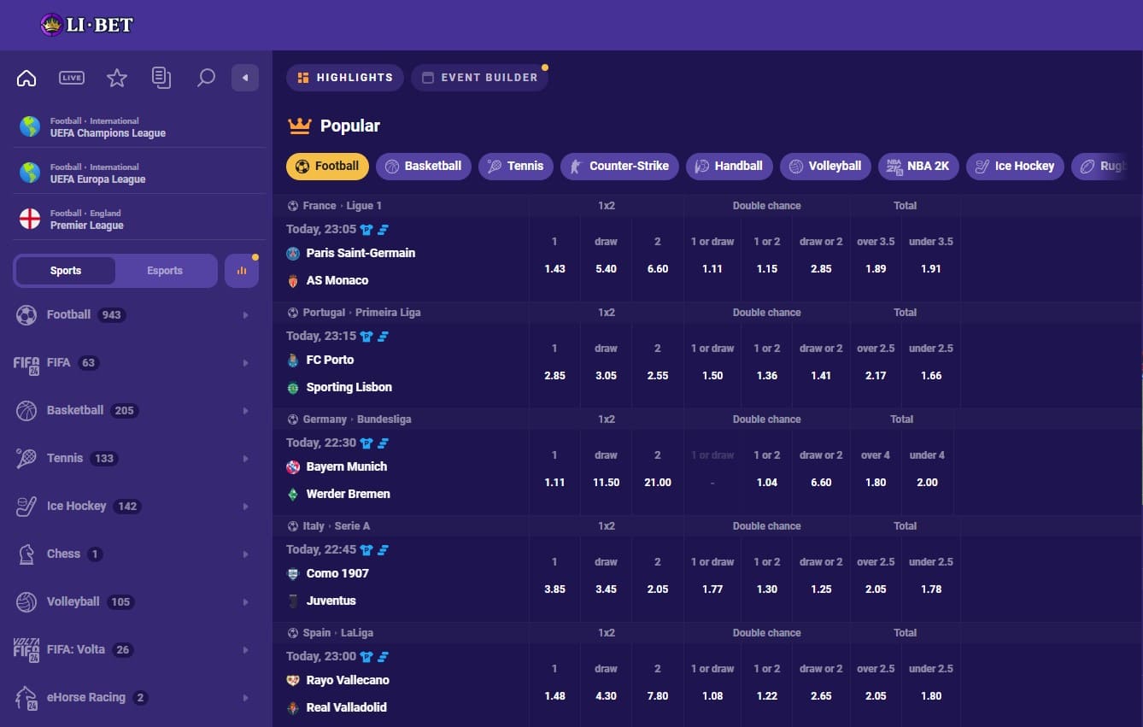
Task: Click the FIFA: Volta icon in sidebar
Action: [26, 650]
